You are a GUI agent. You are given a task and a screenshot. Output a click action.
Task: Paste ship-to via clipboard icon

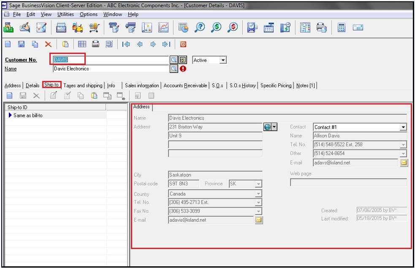click(x=94, y=96)
